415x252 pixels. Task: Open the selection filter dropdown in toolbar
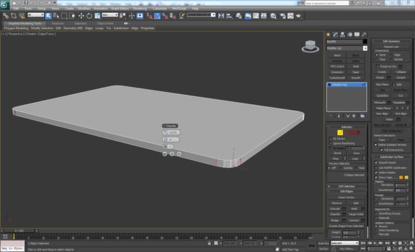tap(36, 15)
